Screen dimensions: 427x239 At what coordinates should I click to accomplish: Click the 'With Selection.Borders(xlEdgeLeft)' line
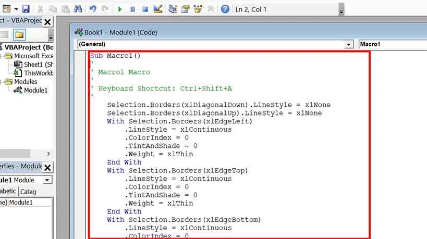pos(180,121)
